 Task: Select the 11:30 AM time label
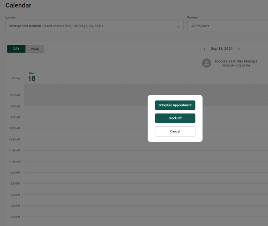pyautogui.click(x=14, y=162)
